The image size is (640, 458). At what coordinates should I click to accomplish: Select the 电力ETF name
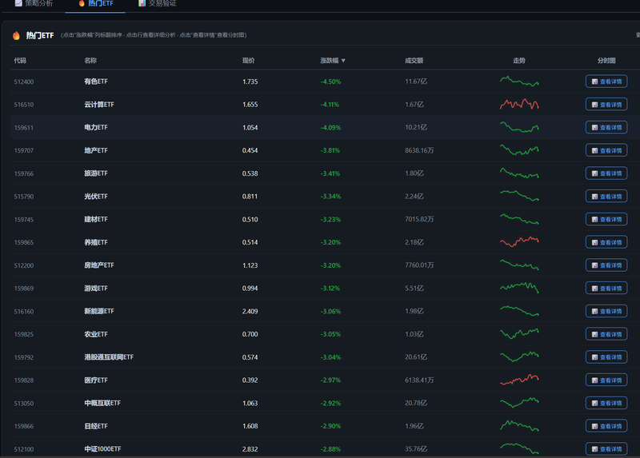coord(96,127)
